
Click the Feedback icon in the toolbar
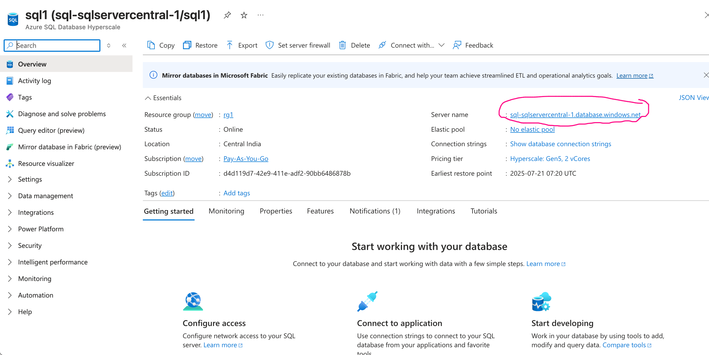(x=457, y=45)
